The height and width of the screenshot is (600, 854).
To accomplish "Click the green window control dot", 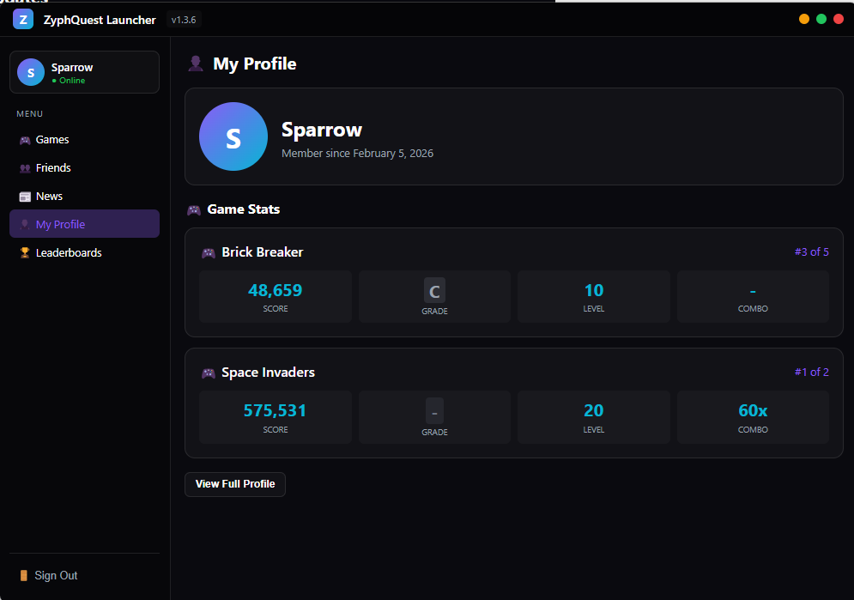I will 821,19.
